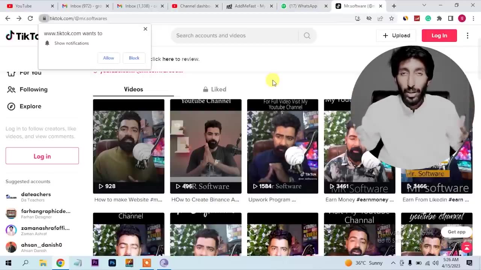This screenshot has height=270, width=481.
Task: Click the sidebar Log in button
Action: (x=42, y=156)
